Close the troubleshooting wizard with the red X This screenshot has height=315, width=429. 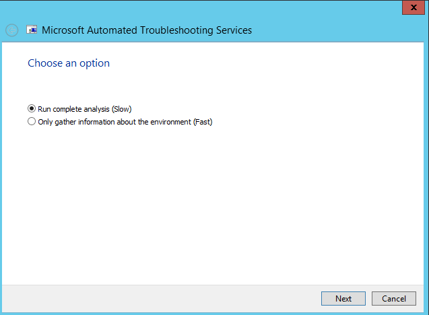pyautogui.click(x=414, y=7)
